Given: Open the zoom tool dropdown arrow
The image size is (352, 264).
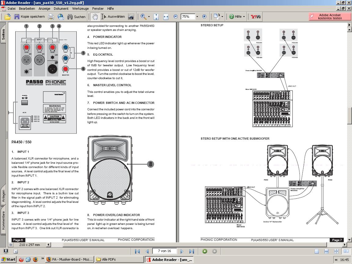Looking at the screenshot, I should [x=149, y=16].
